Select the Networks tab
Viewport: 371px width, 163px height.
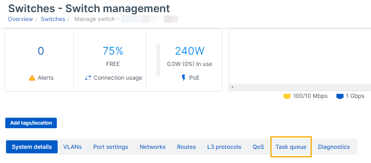tap(153, 147)
